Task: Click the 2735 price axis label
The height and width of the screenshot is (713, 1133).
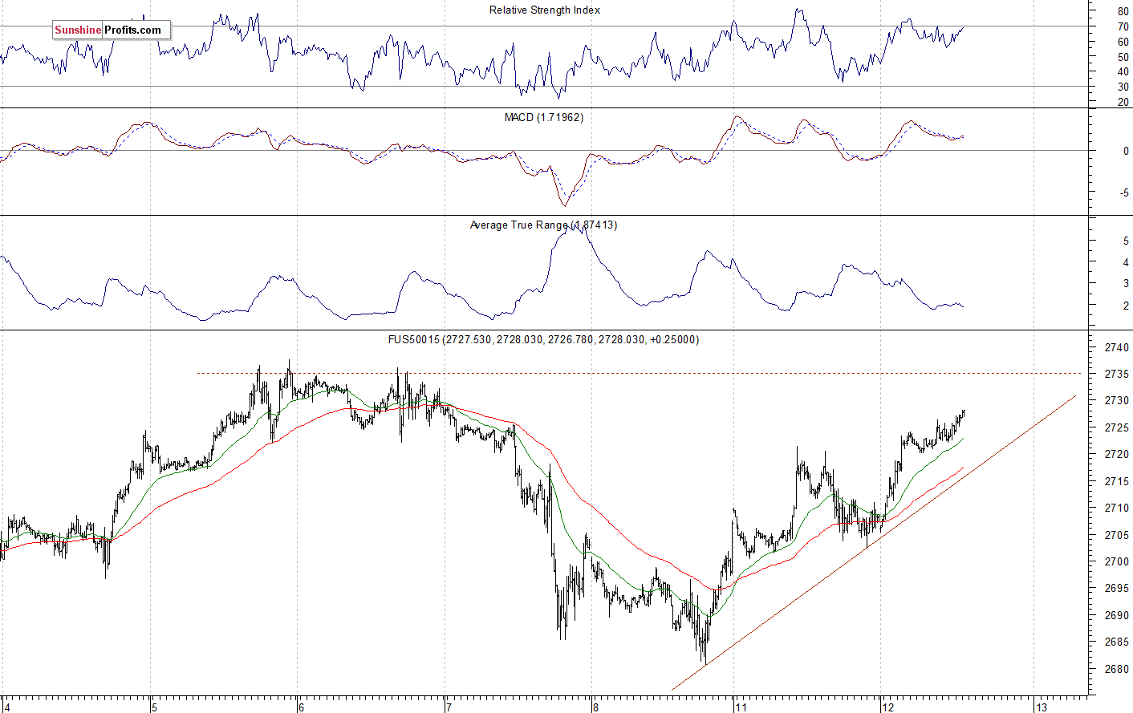Action: [1116, 375]
